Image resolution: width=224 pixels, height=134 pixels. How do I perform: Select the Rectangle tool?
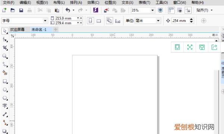[5, 81]
